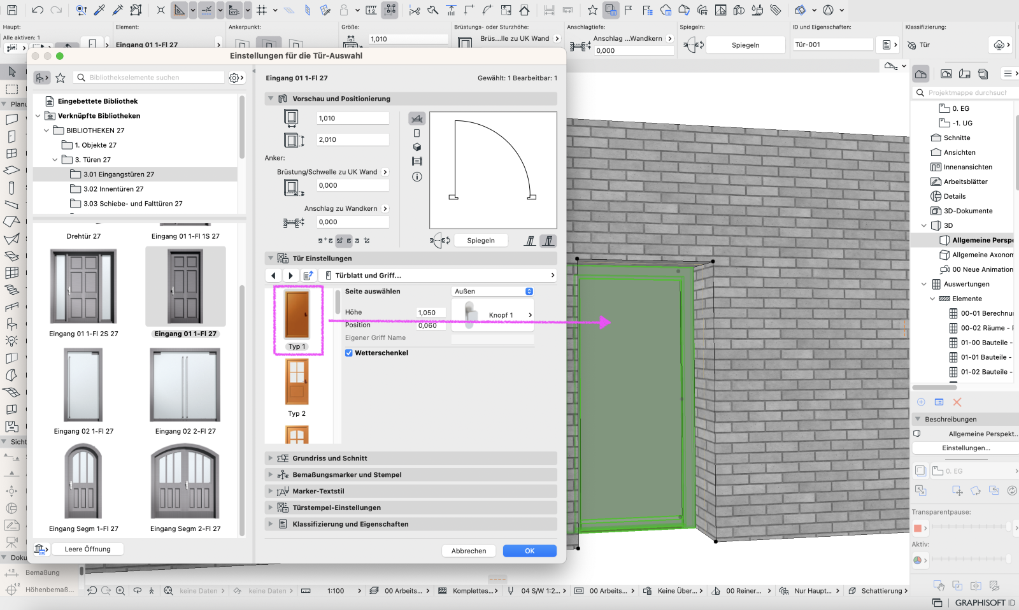1019x610 pixels.
Task: Show the 3D cube preview icon
Action: pos(417,147)
